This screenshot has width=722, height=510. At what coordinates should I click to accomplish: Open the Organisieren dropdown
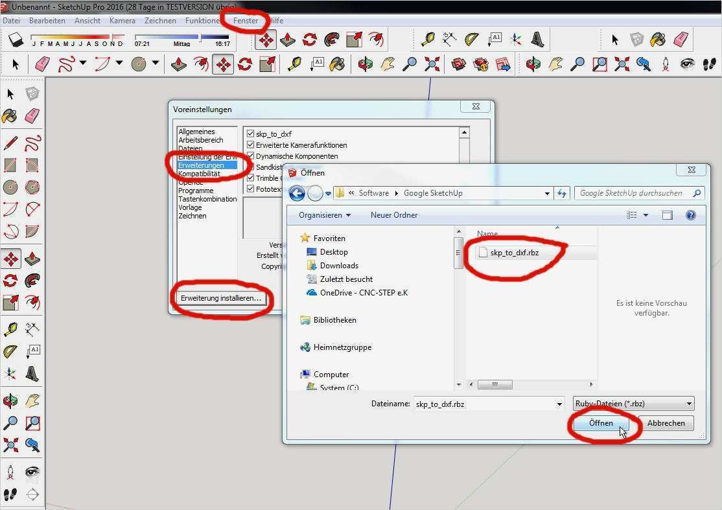point(325,215)
